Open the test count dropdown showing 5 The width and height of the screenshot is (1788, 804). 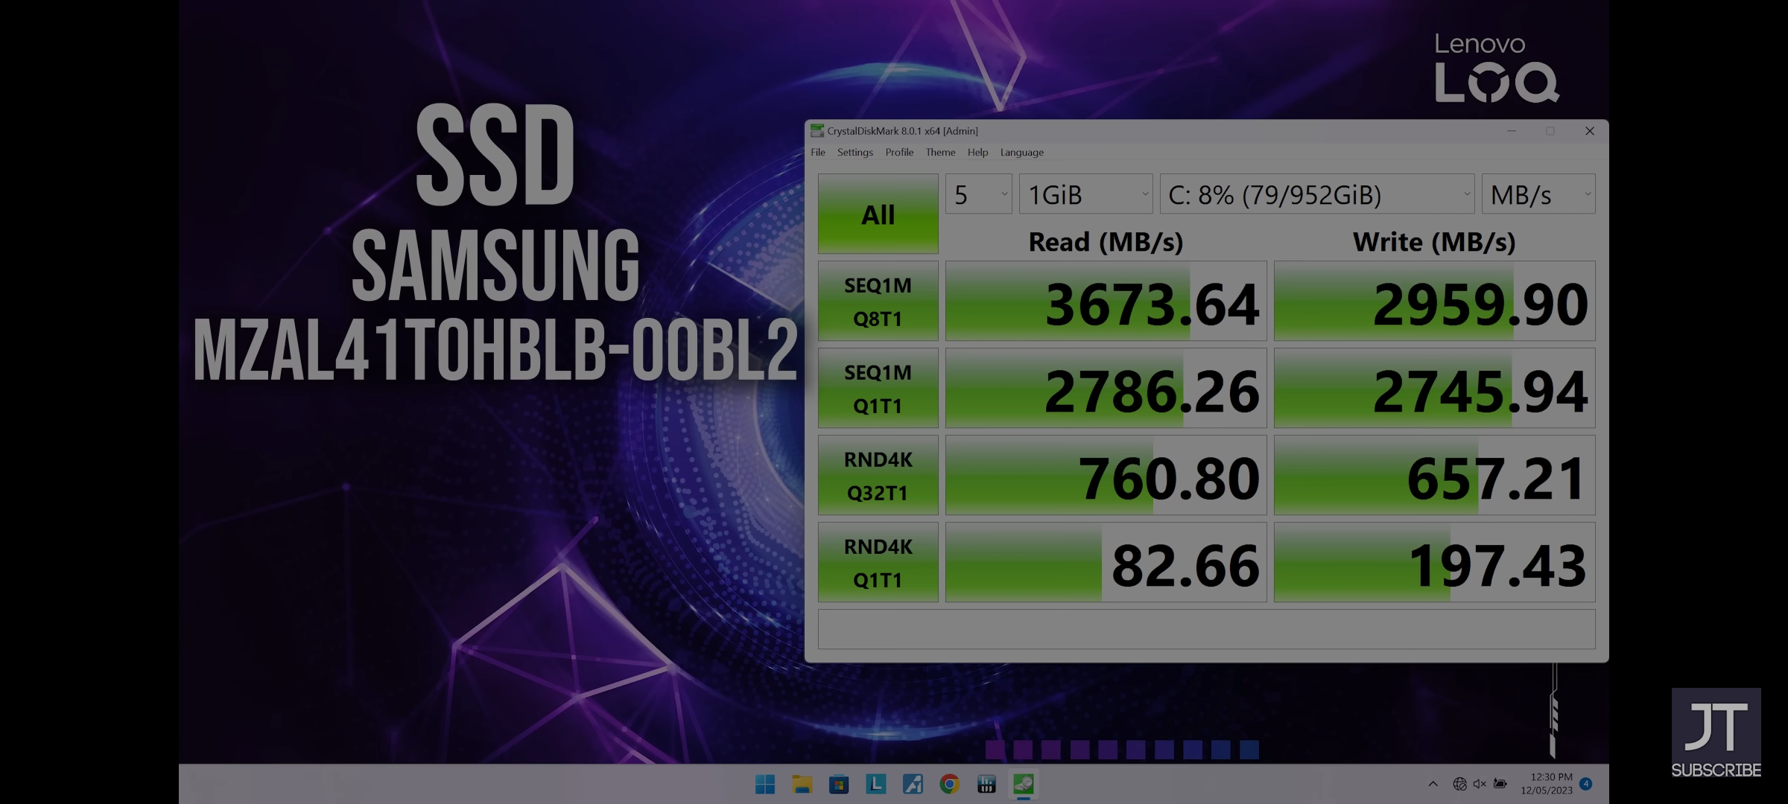coord(979,194)
